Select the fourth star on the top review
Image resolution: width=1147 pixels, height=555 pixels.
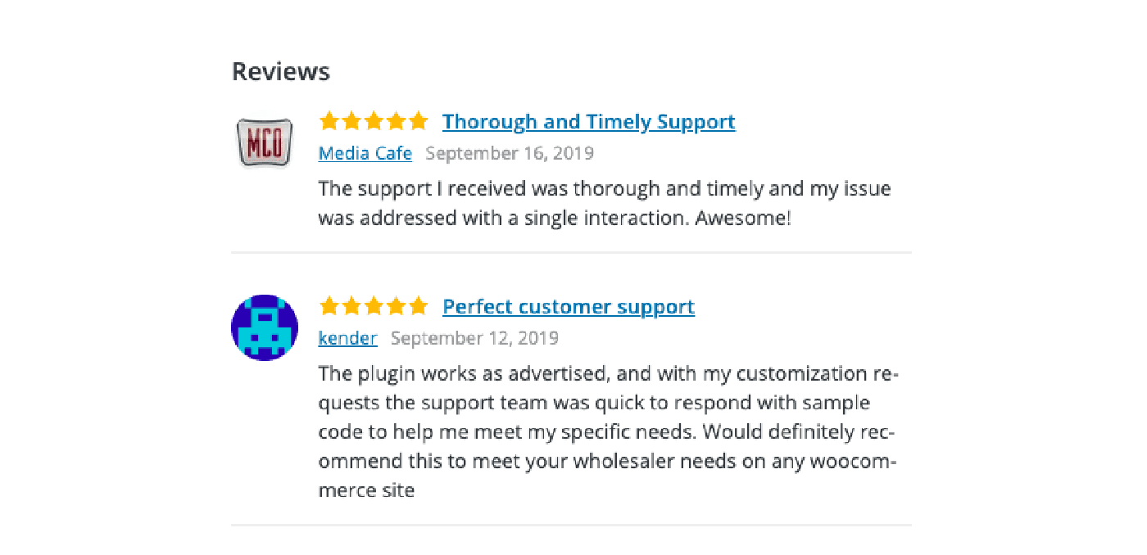click(397, 121)
